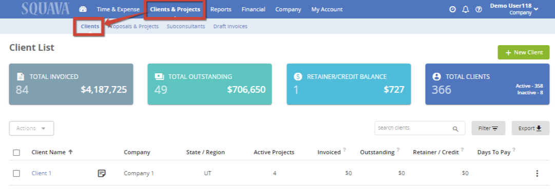Sort by Client Name column arrow

tap(70, 152)
